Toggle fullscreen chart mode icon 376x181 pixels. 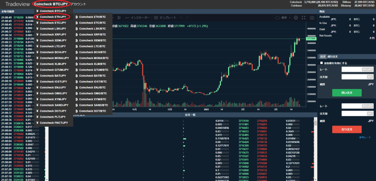(304, 18)
